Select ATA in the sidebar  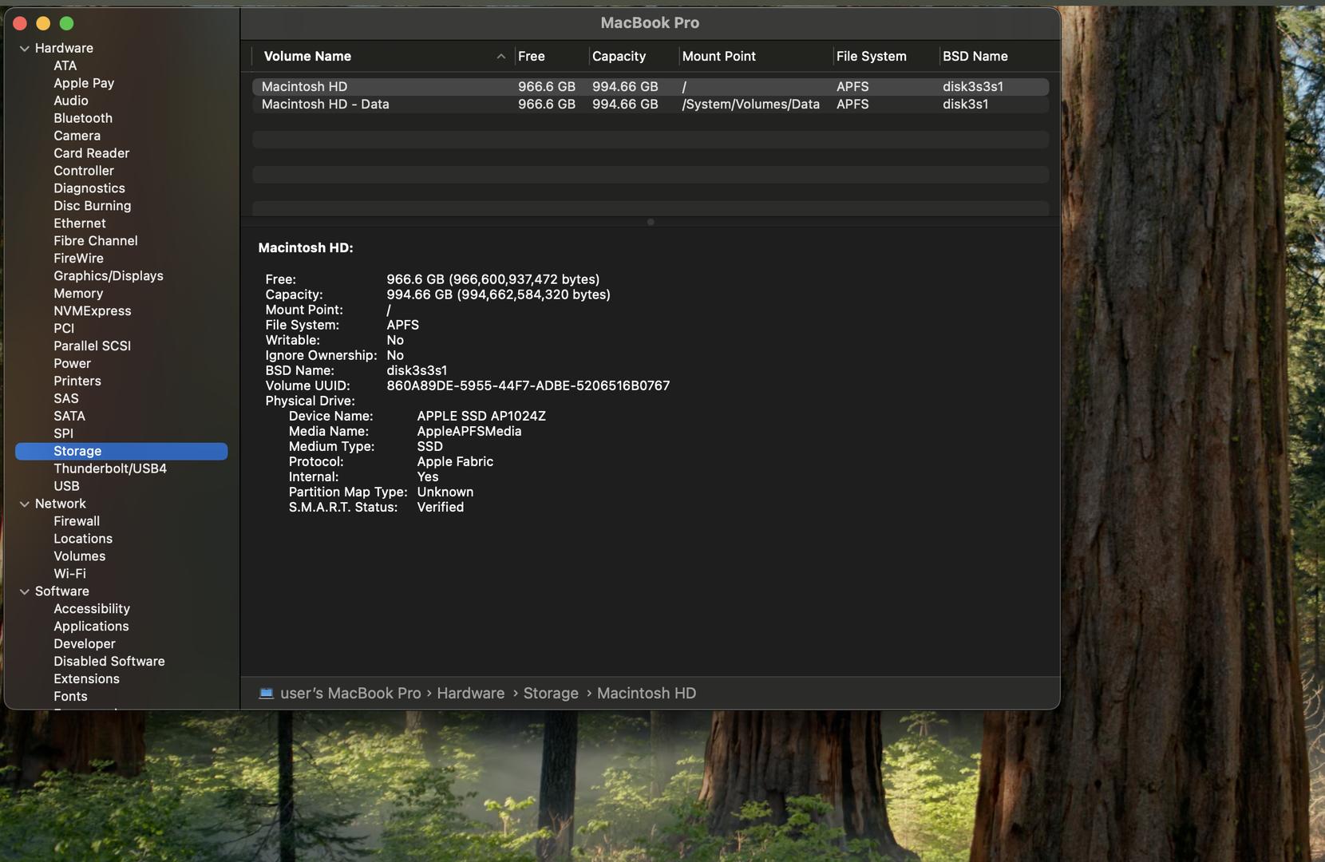pos(65,66)
